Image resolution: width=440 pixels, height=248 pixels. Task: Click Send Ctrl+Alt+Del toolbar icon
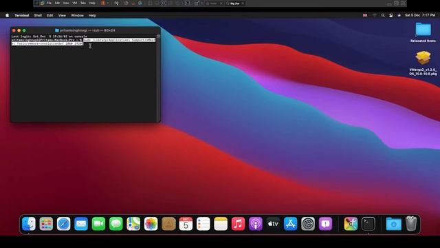pos(116,3)
